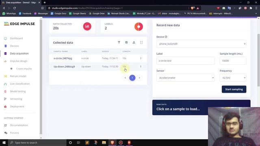Click the Cortana circle taskbar icon
This screenshot has width=260, height=146.
coord(70,142)
